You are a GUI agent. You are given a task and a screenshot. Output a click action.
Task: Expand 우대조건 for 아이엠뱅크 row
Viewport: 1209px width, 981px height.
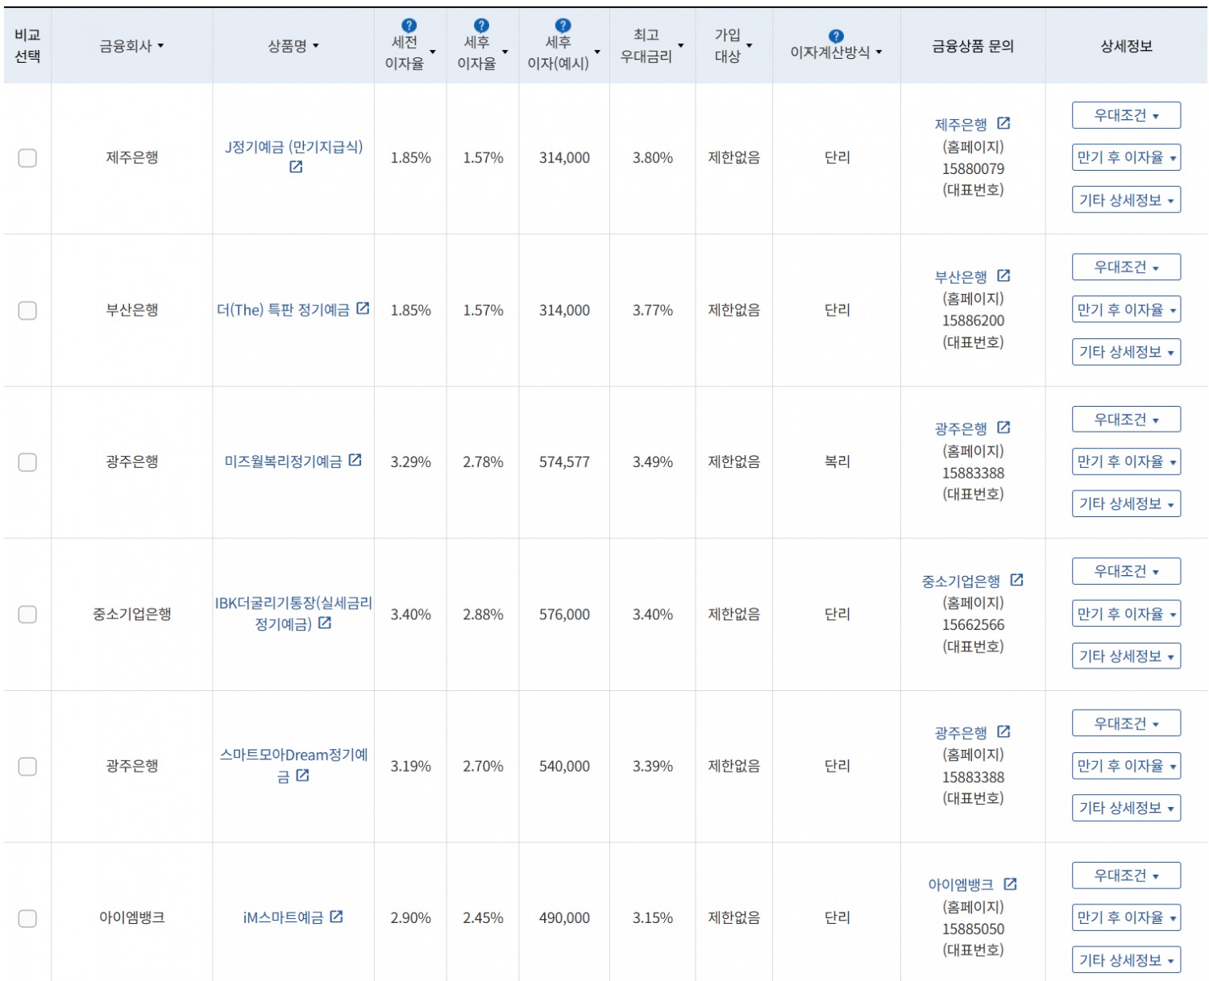1126,875
